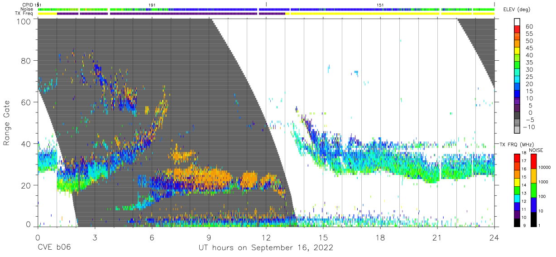Click the yellow TX Freq strip above hour 18

pyautogui.click(x=364, y=14)
